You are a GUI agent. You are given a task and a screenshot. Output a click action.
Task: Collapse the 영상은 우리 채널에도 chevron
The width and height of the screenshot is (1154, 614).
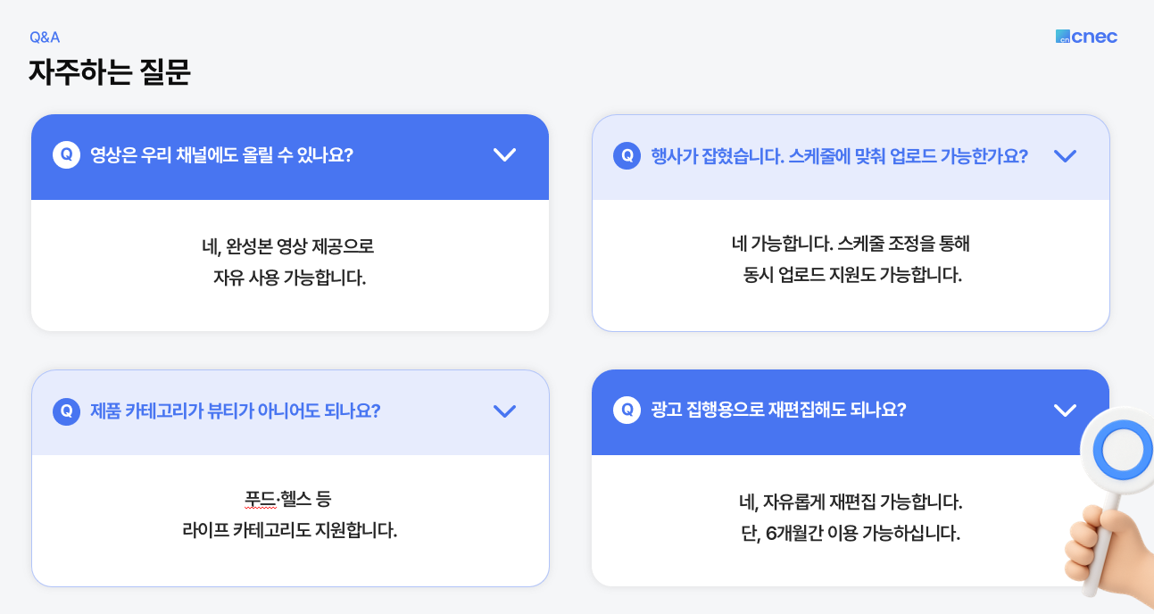(x=505, y=154)
